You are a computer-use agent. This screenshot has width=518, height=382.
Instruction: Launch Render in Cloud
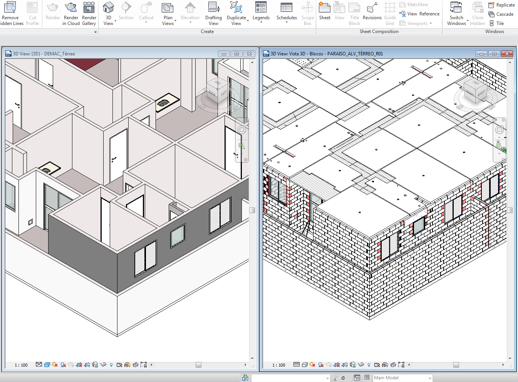[x=71, y=14]
